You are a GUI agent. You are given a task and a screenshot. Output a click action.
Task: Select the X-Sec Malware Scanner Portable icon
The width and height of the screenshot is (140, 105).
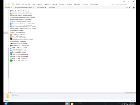click(x=11, y=39)
